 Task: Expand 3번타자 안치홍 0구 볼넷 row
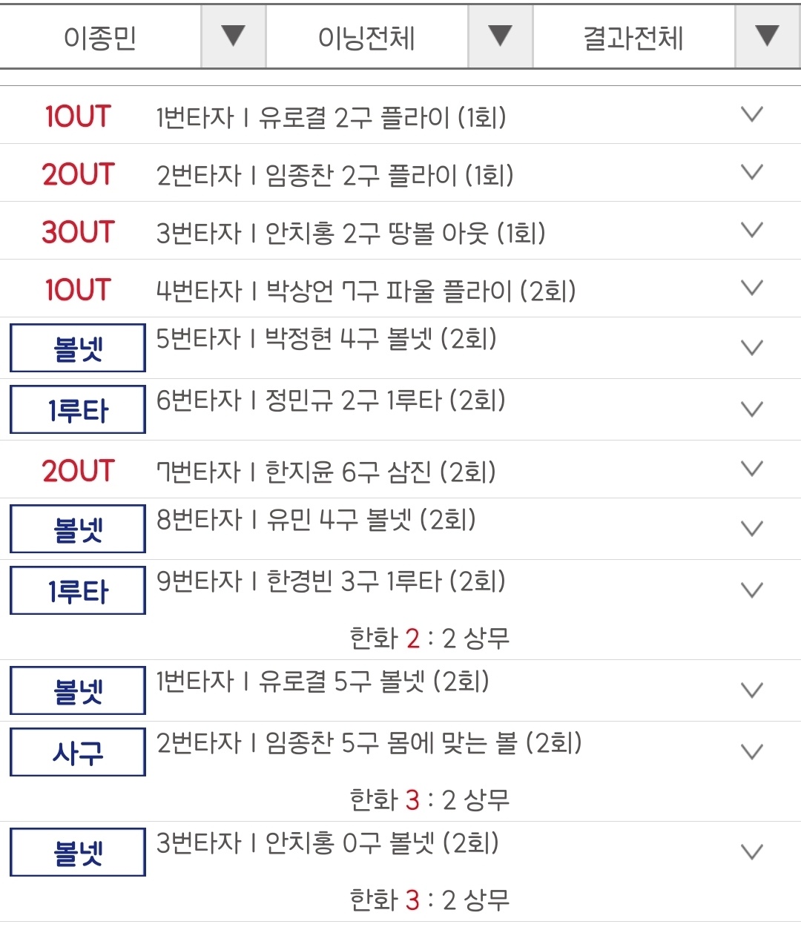coord(752,852)
